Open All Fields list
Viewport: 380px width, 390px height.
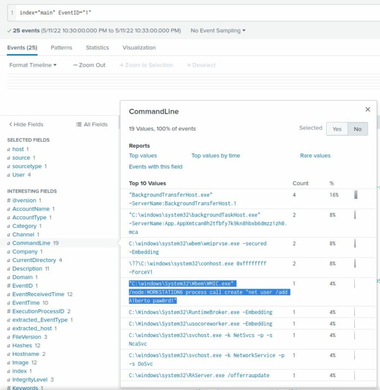92,125
